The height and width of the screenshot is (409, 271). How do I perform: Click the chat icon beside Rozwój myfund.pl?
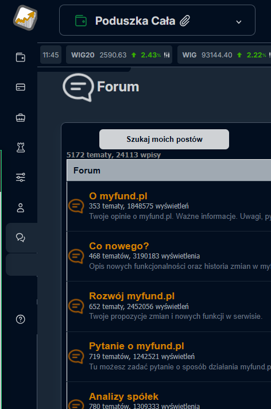(76, 306)
